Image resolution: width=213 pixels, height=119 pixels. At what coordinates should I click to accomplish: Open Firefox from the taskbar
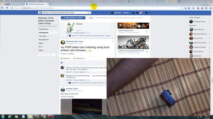click(37, 117)
